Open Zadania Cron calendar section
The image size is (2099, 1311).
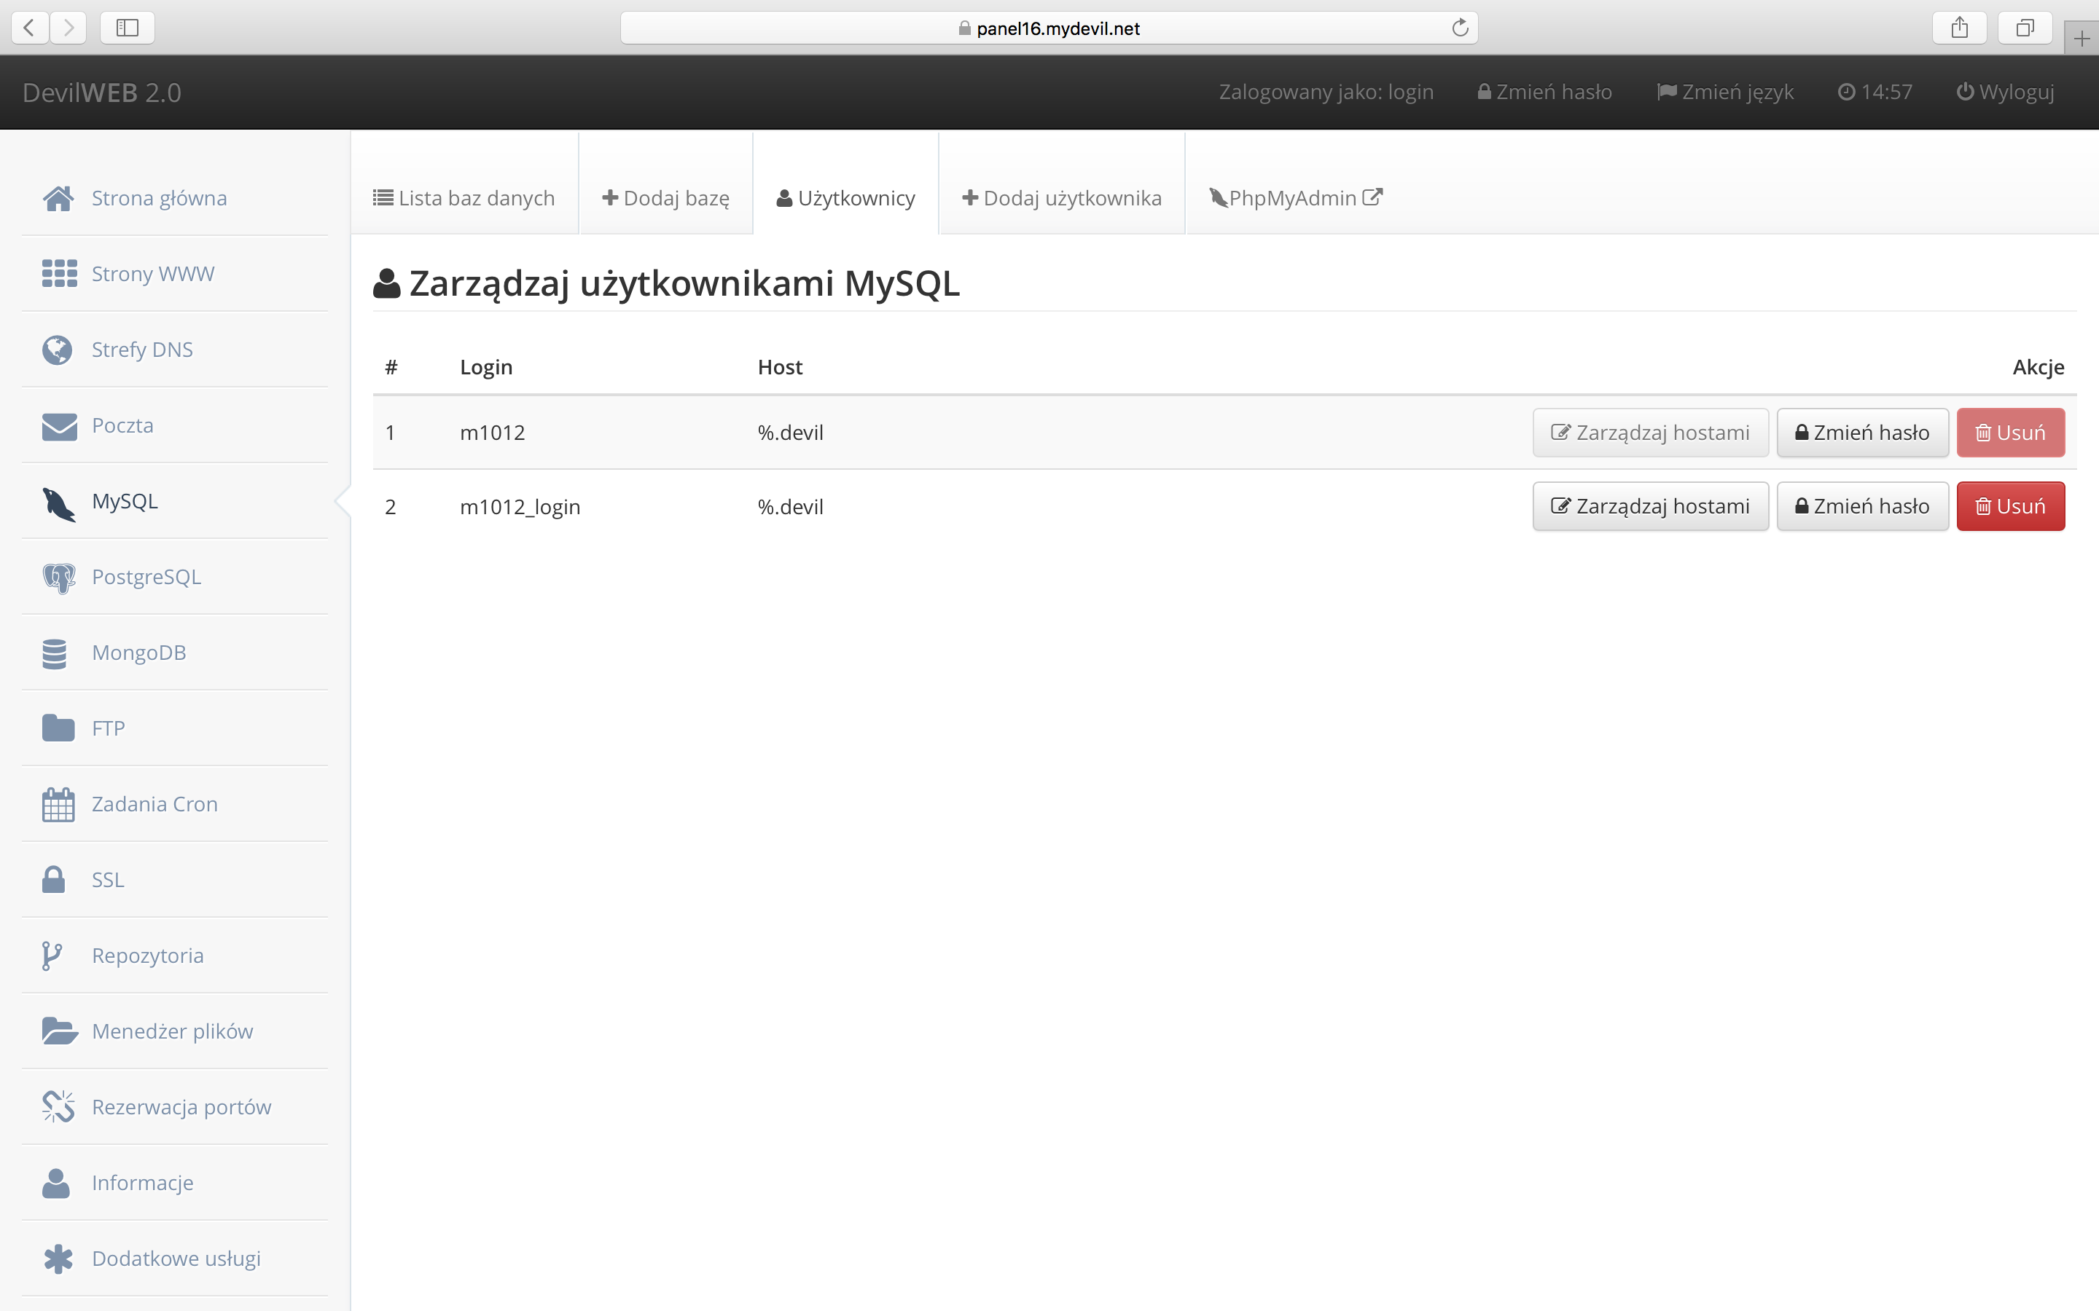[x=155, y=803]
